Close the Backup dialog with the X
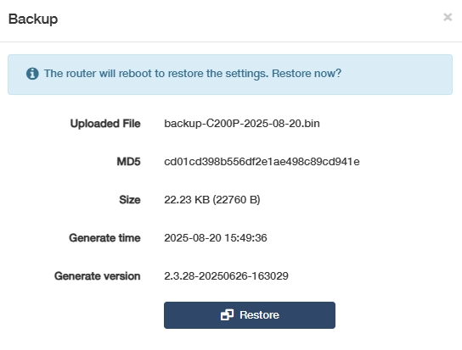 click(448, 17)
